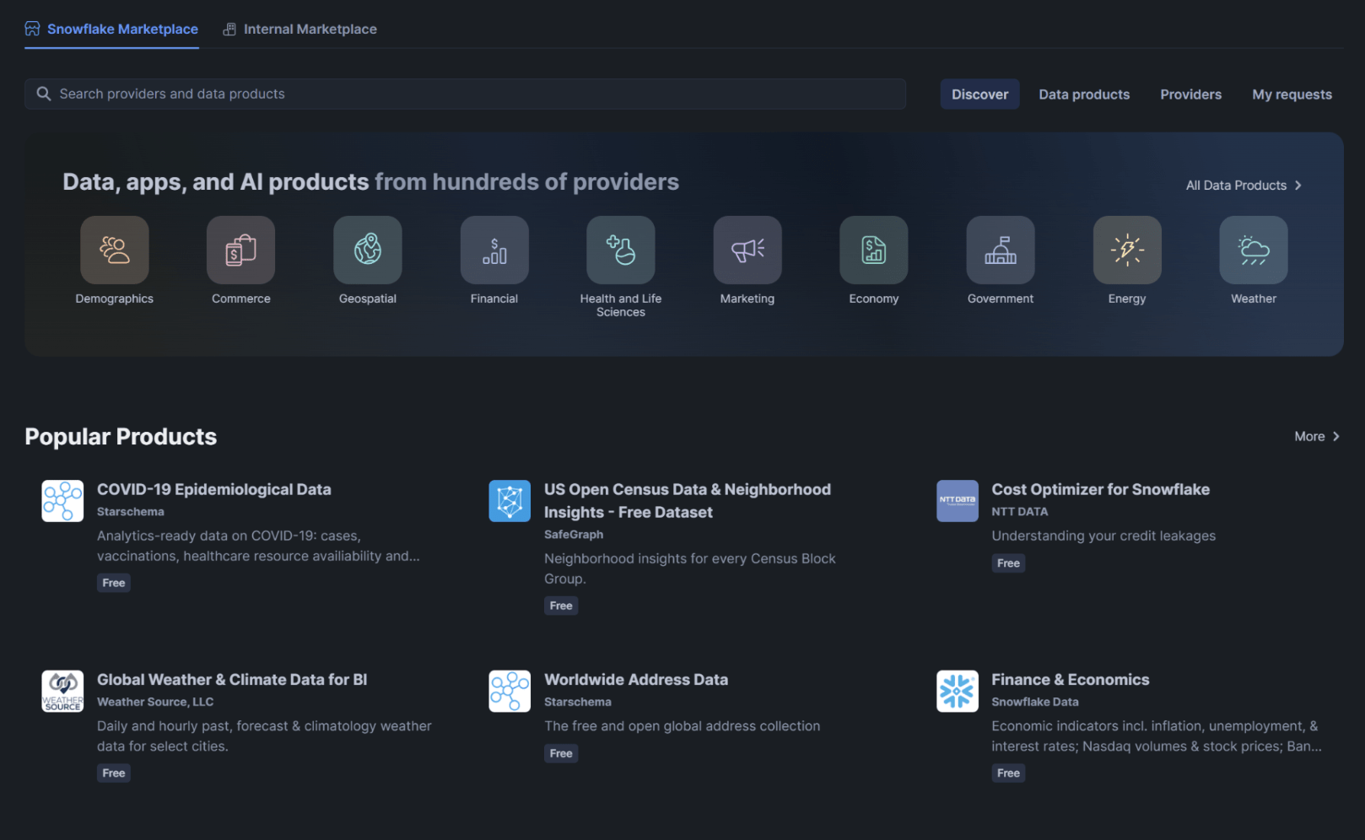The height and width of the screenshot is (840, 1365).
Task: Open US Open Census Data listing title
Action: click(688, 501)
